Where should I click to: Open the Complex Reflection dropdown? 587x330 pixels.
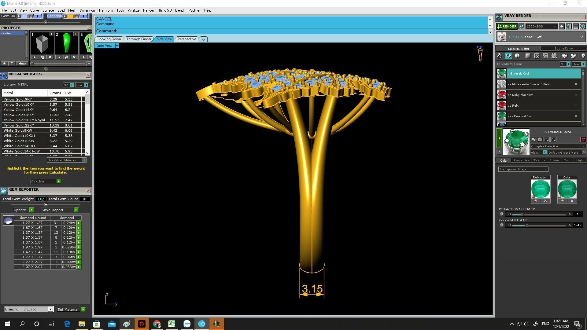coord(558,146)
